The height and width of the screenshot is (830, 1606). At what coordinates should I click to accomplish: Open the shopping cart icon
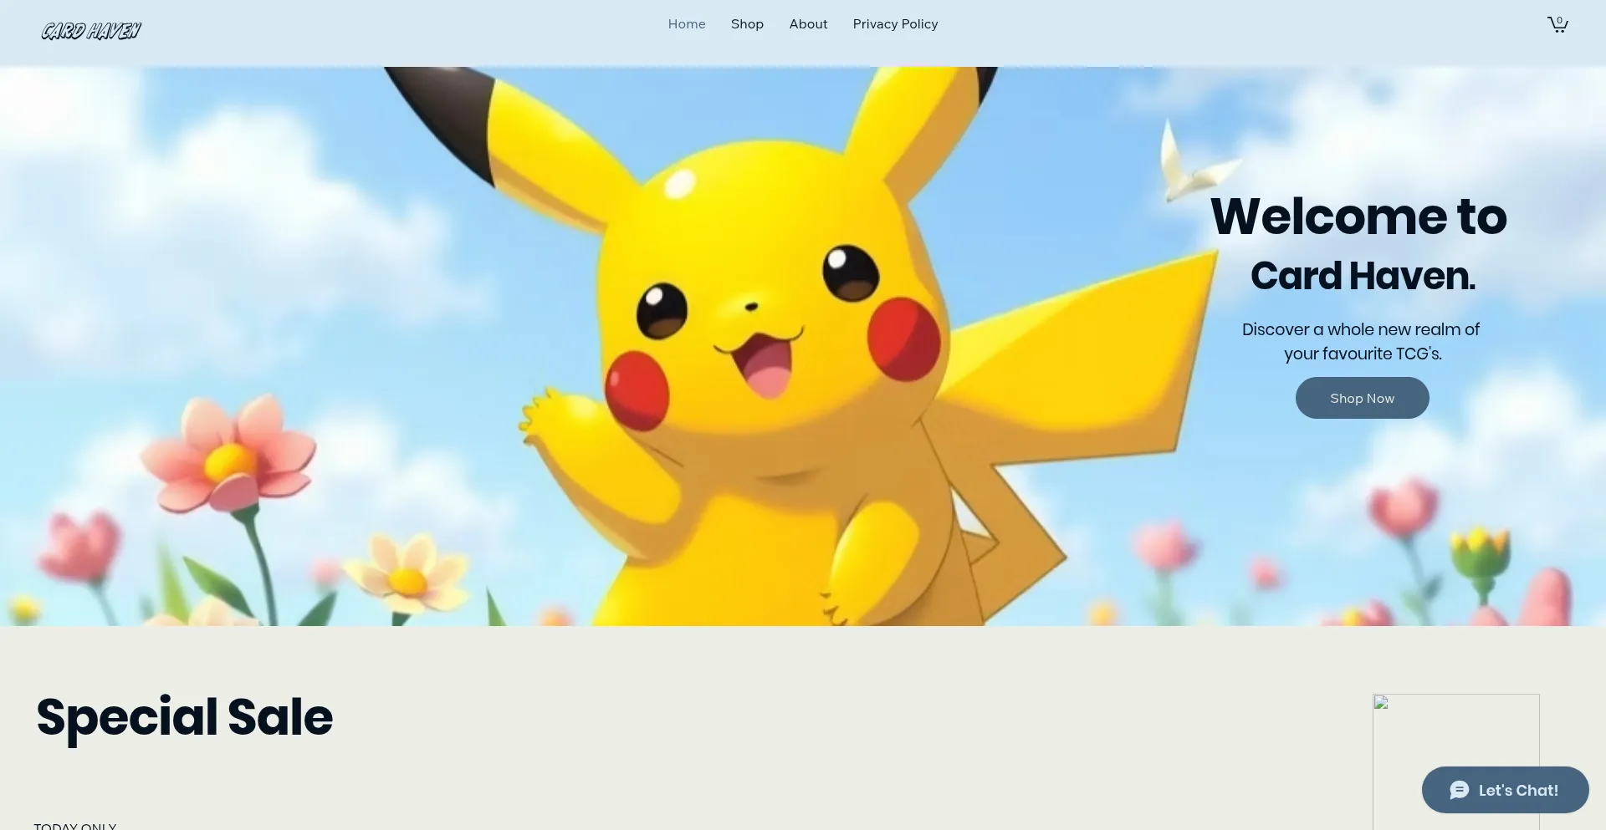pos(1557,24)
